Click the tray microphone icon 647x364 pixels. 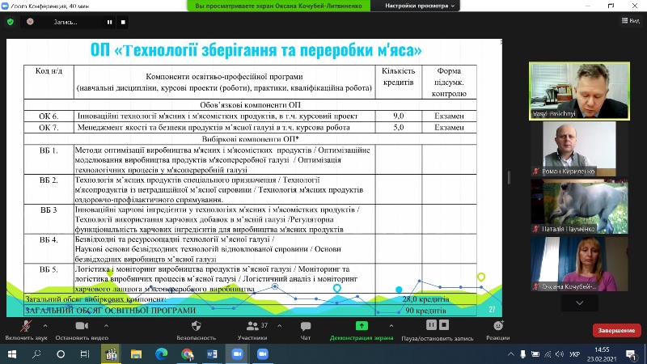(x=522, y=354)
